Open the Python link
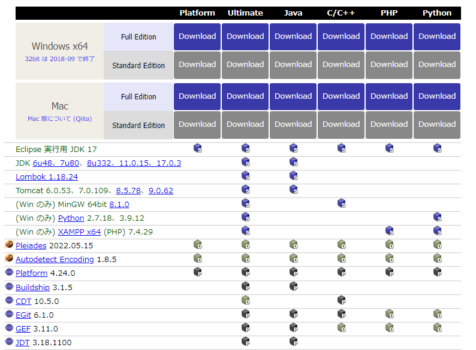This screenshot has width=476, height=350. 71,218
